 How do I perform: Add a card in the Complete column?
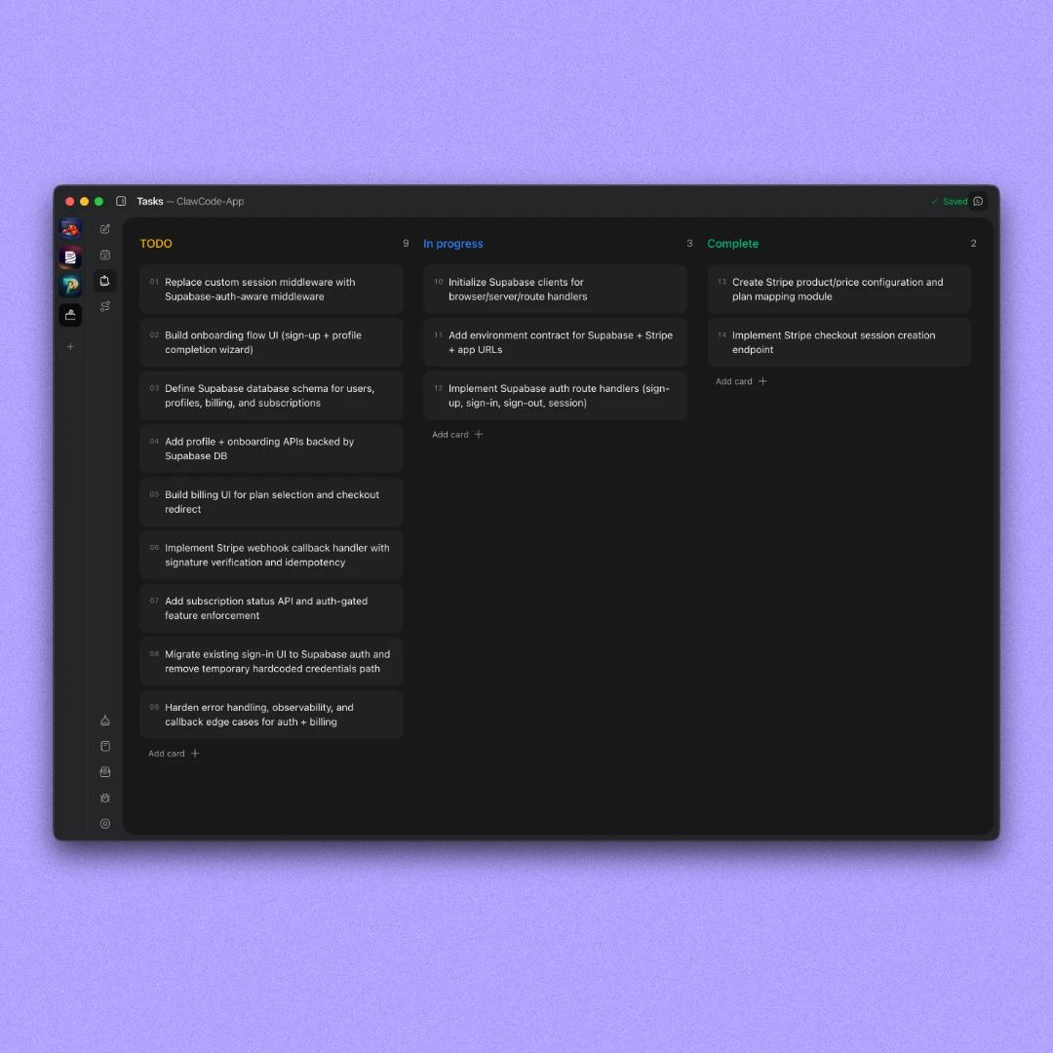click(741, 381)
